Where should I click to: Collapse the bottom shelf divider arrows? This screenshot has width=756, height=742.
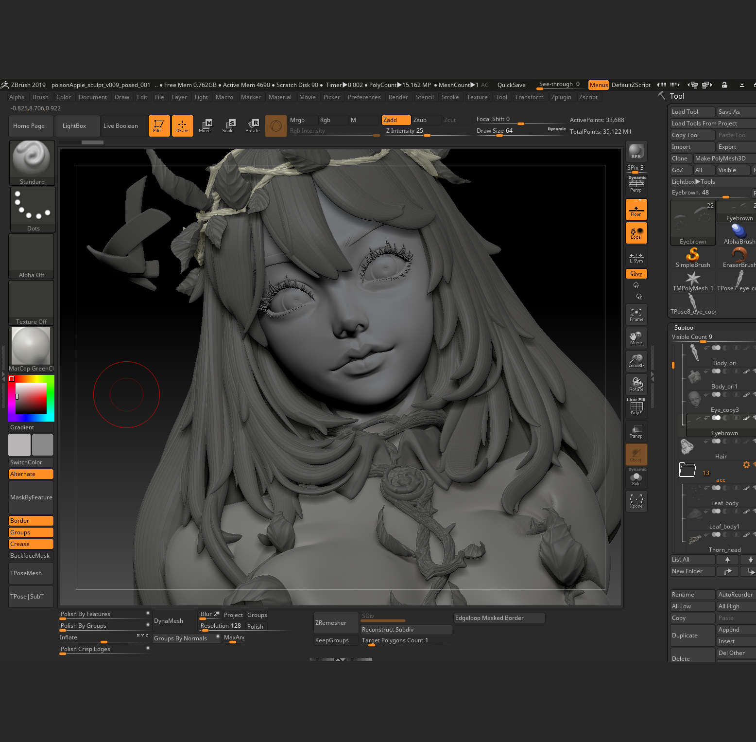340,660
